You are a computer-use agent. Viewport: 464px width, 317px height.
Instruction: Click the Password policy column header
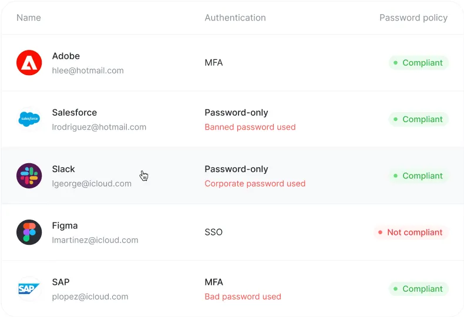pos(413,18)
